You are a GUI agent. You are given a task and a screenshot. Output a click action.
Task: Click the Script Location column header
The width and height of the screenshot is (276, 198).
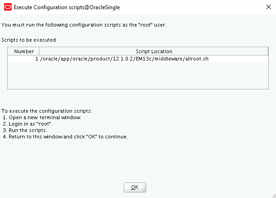coord(154,51)
